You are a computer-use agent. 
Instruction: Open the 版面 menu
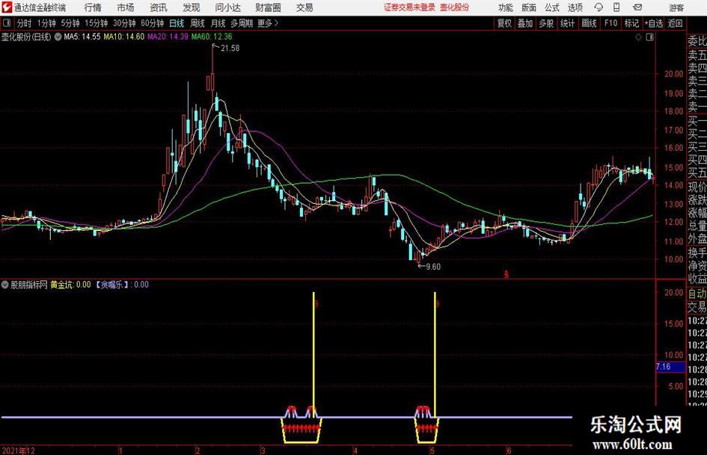click(528, 7)
